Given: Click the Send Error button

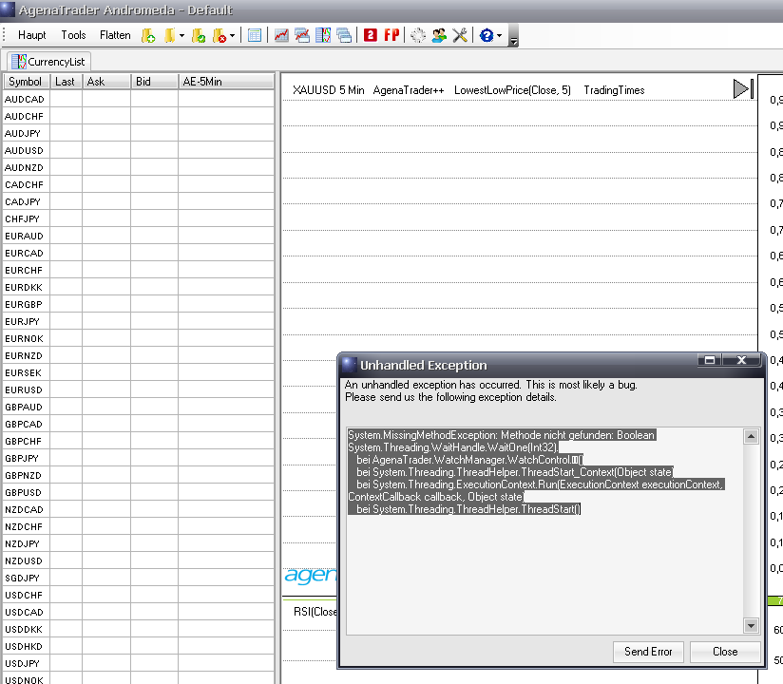Looking at the screenshot, I should point(648,652).
